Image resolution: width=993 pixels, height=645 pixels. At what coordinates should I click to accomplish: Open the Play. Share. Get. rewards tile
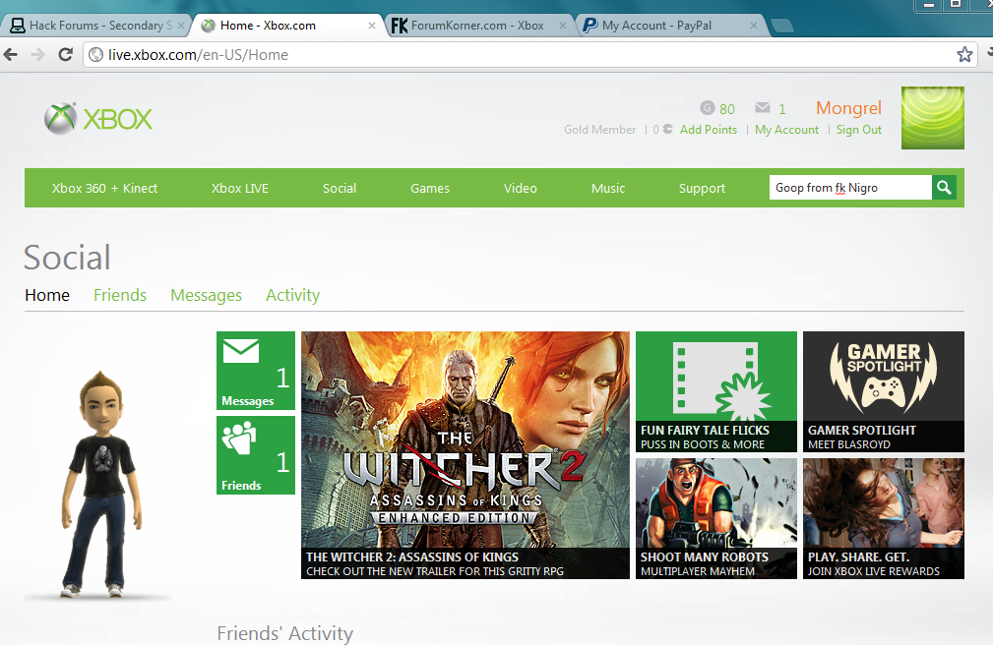click(884, 518)
